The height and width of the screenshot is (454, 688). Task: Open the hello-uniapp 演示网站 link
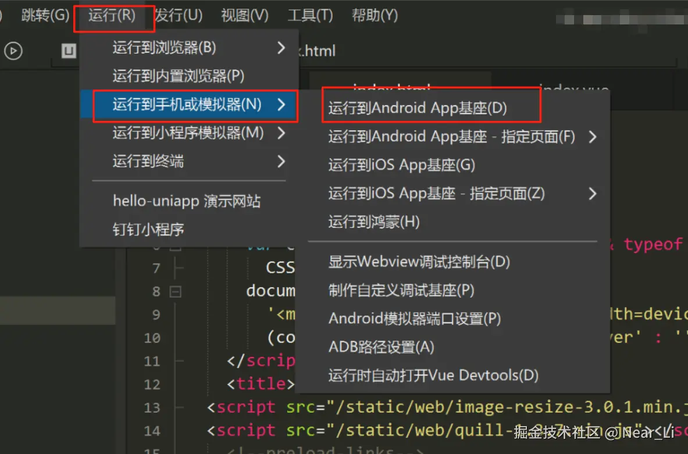click(x=186, y=202)
